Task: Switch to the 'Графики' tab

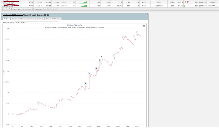Action: click(x=7, y=19)
